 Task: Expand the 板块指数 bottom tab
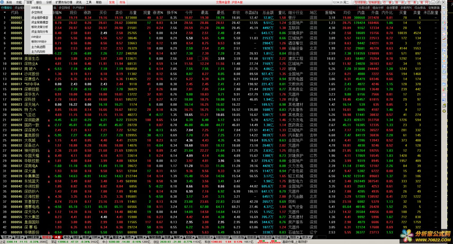155,237
